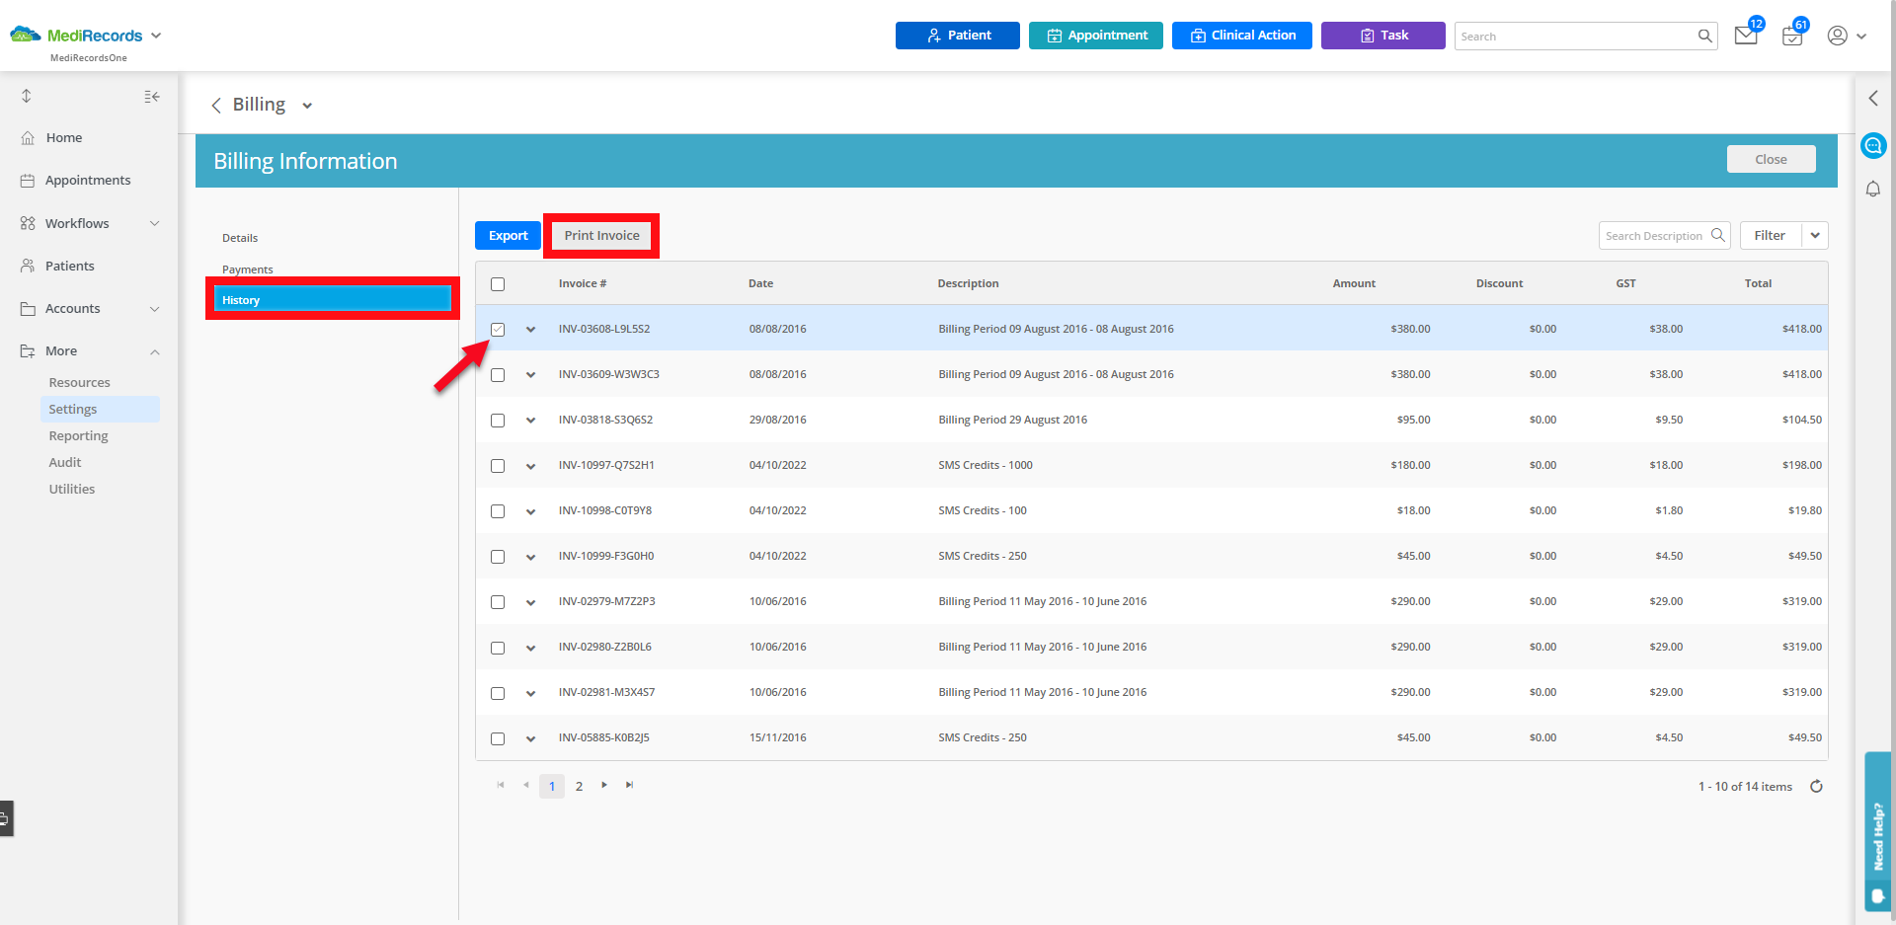The width and height of the screenshot is (1896, 925).
Task: Expand row details for INV-02981-M3X4S7
Action: [x=531, y=693]
